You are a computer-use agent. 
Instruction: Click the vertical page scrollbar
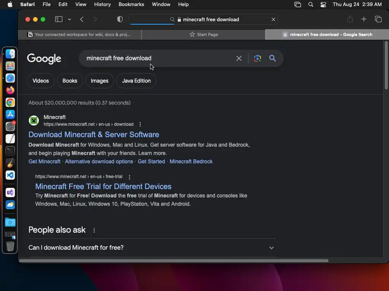386,66
